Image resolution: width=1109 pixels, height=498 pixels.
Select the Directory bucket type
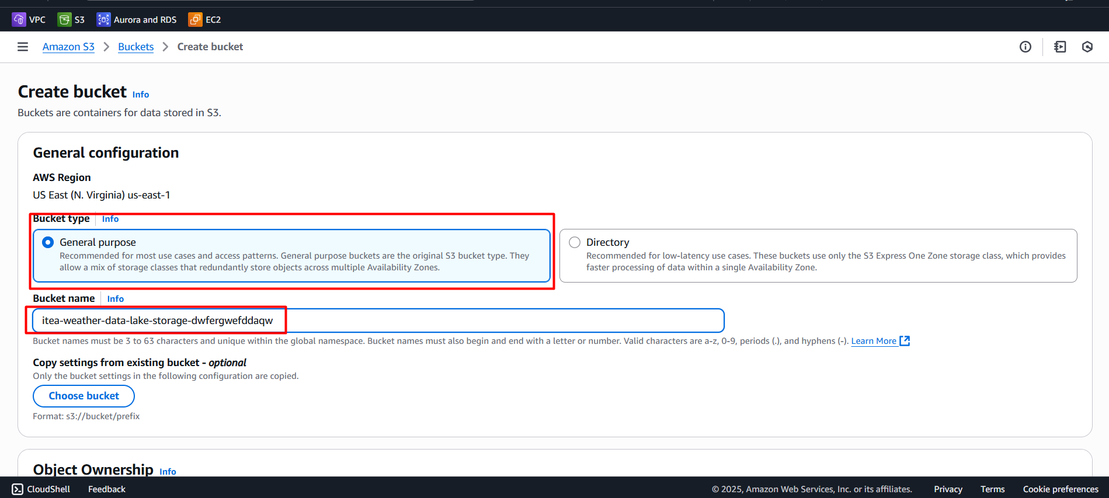tap(575, 242)
